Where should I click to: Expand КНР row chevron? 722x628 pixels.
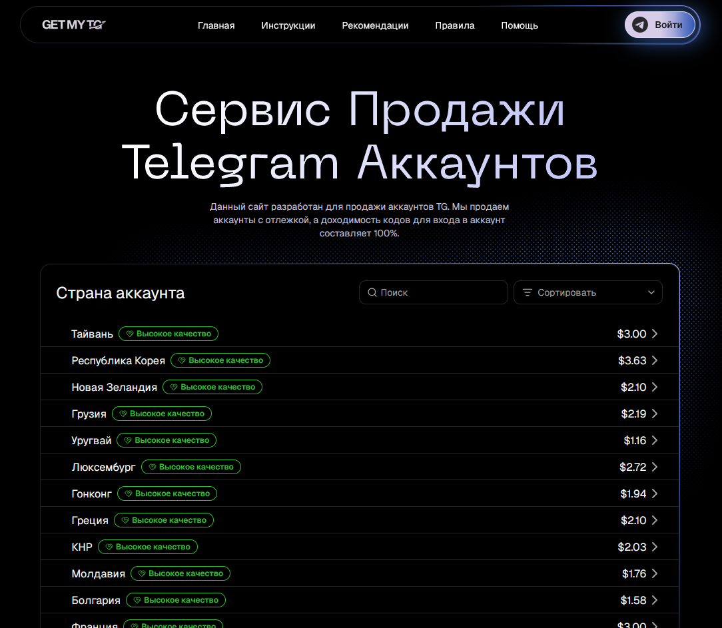pyautogui.click(x=655, y=547)
